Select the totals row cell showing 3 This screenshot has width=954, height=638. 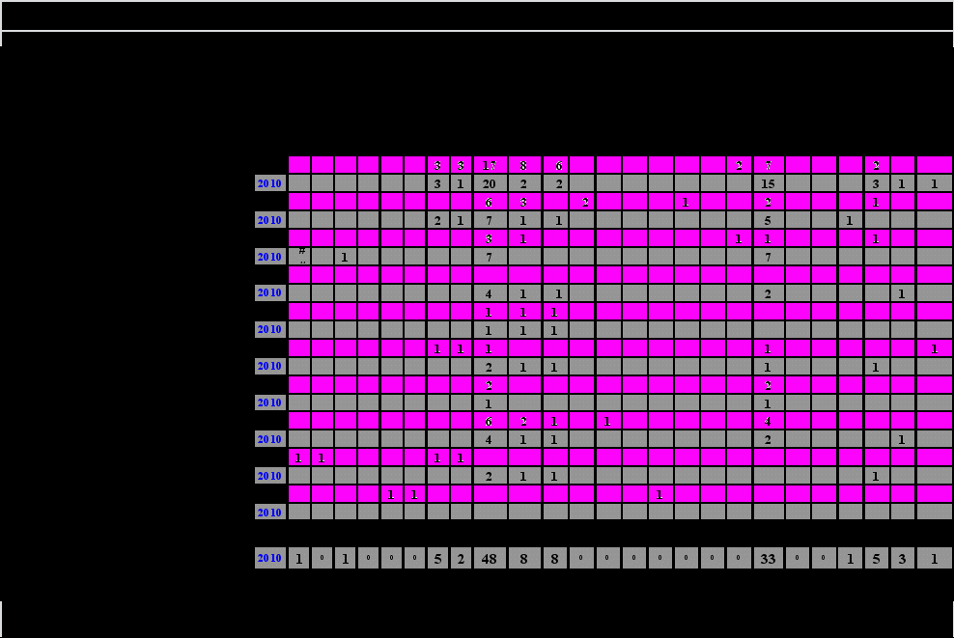[902, 558]
